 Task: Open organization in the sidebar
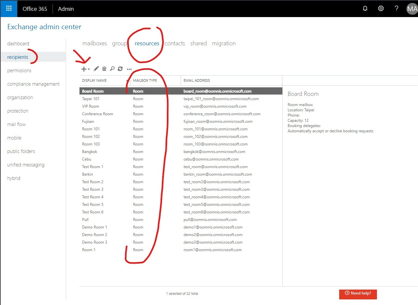(20, 98)
